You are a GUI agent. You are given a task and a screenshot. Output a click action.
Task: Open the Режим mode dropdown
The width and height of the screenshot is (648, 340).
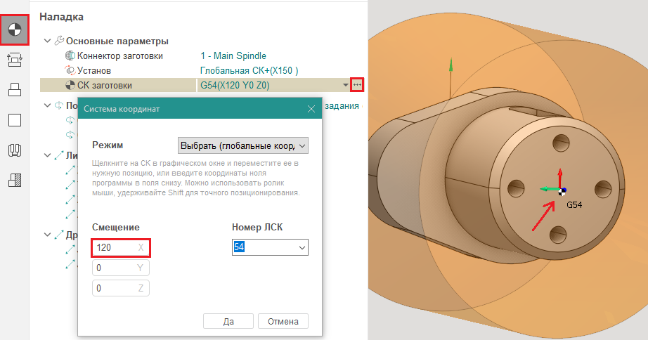click(243, 145)
